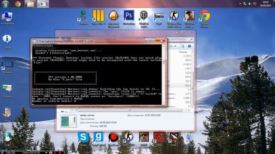Click the samp-server file name in details
The image size is (275, 154).
point(87,115)
